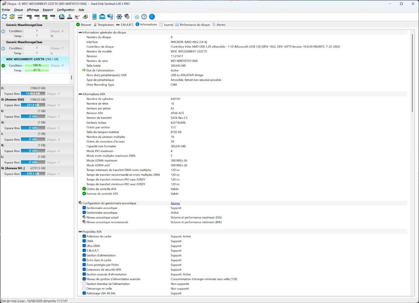Image resolution: width=419 pixels, height=303 pixels.
Task: Open the Configuration menu
Action: (x=65, y=10)
